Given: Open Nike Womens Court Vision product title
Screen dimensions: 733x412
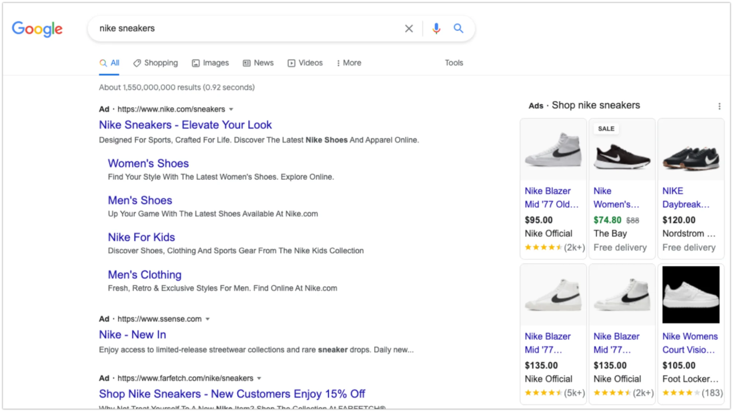Looking at the screenshot, I should click(x=690, y=343).
